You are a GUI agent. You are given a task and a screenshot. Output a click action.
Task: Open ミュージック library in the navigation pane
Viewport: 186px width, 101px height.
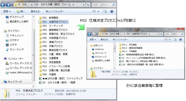[x=15, y=49]
